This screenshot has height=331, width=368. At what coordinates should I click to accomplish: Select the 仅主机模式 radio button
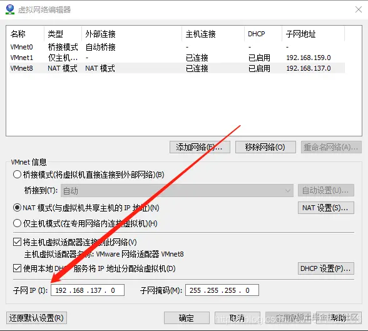click(x=17, y=223)
